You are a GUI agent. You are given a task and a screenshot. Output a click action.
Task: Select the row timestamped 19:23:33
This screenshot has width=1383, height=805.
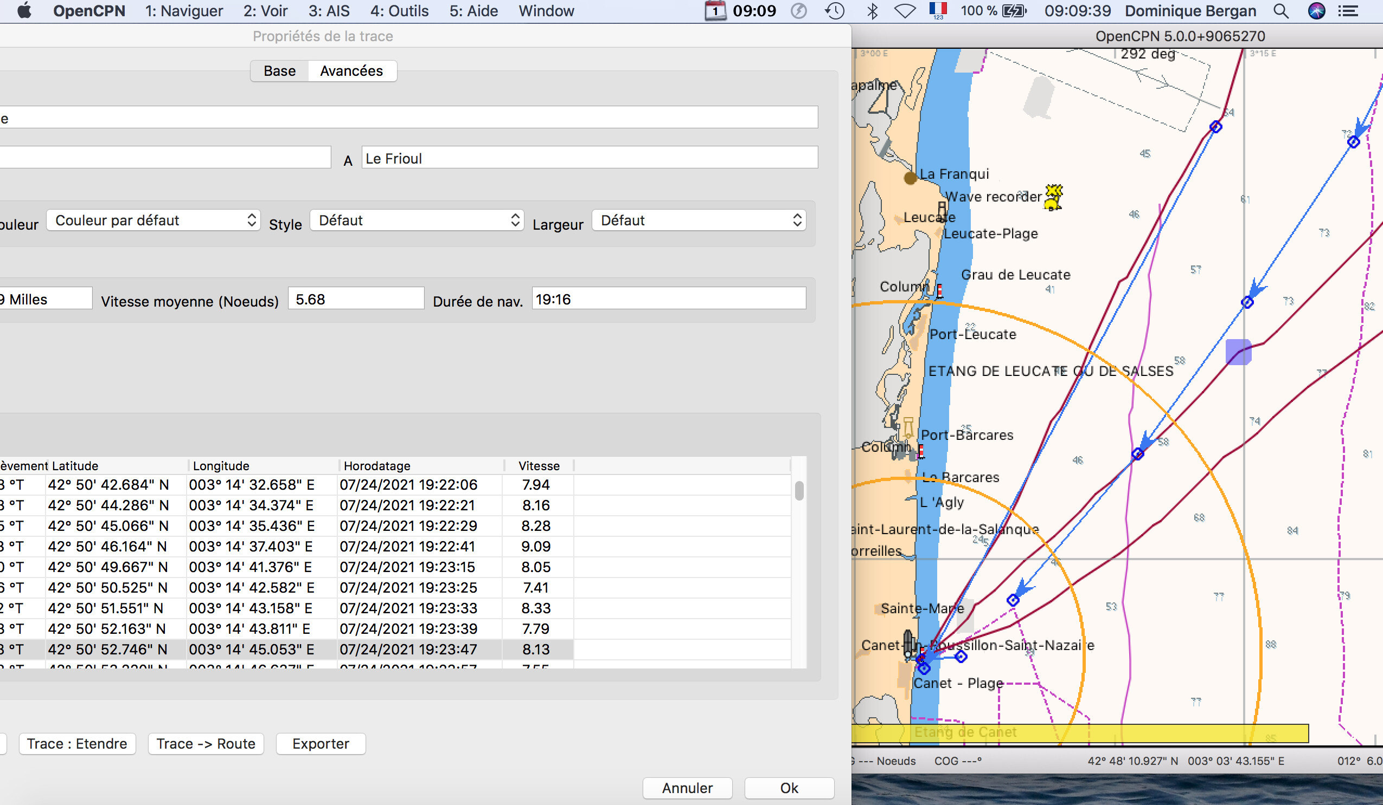click(395, 608)
